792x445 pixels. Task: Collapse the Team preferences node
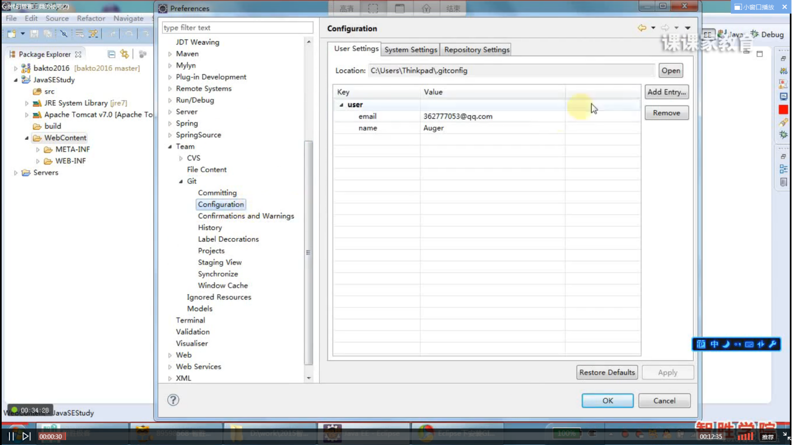click(x=170, y=147)
